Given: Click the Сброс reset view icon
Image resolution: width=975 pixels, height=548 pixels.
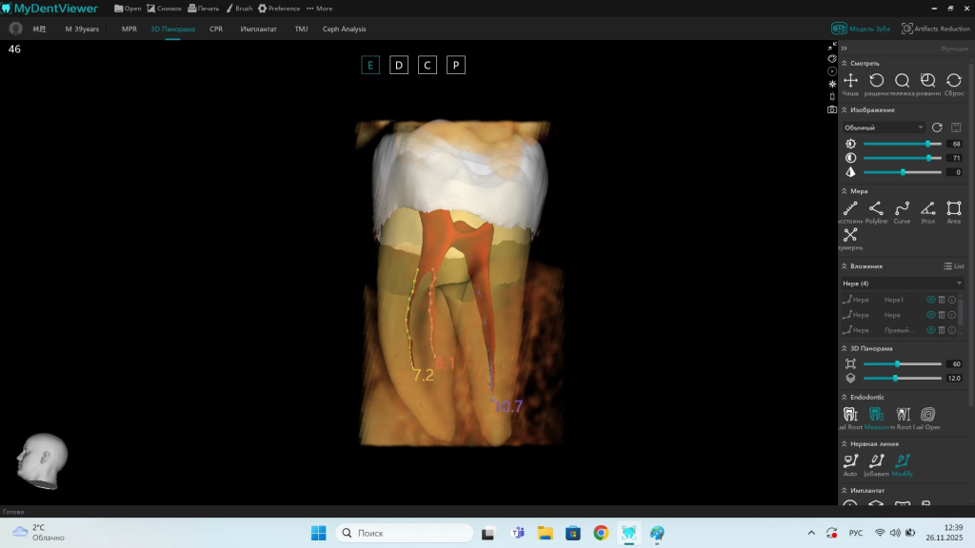Looking at the screenshot, I should tap(953, 82).
